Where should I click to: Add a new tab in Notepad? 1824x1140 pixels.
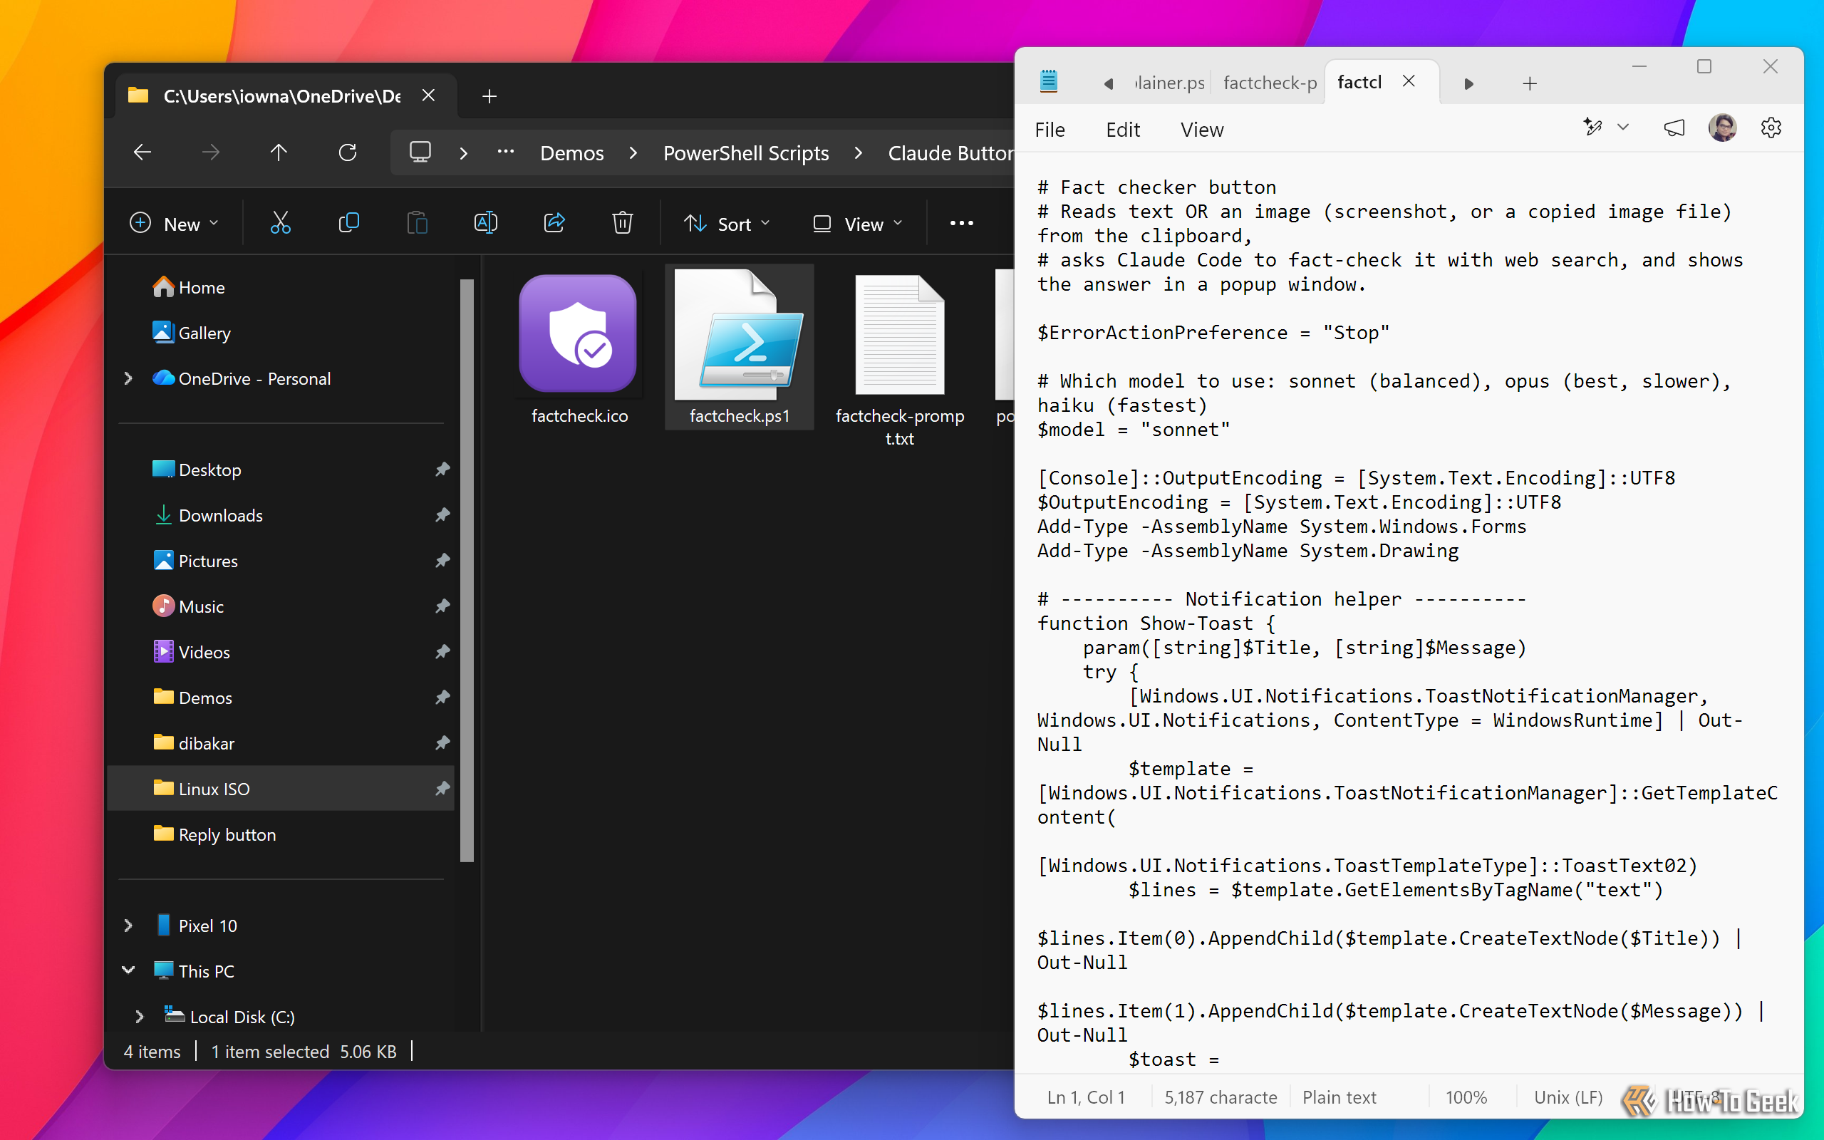[1529, 83]
